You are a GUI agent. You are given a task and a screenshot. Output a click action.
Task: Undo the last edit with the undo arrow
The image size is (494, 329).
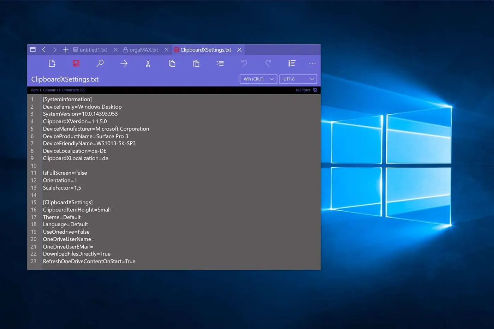point(244,64)
